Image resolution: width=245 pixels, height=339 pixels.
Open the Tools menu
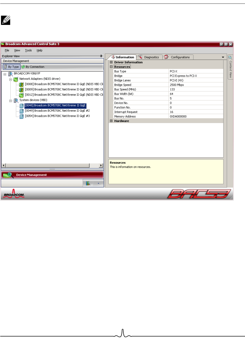point(28,50)
